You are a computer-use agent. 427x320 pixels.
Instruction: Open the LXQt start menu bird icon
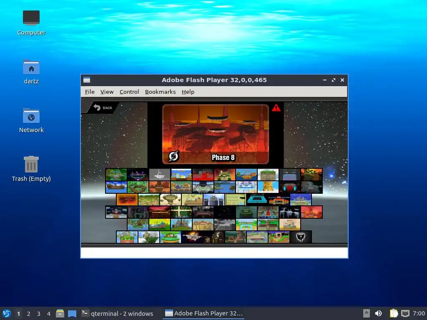(x=7, y=313)
